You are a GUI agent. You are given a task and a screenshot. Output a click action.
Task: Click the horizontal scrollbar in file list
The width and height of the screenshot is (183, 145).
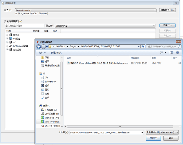[x=120, y=127]
